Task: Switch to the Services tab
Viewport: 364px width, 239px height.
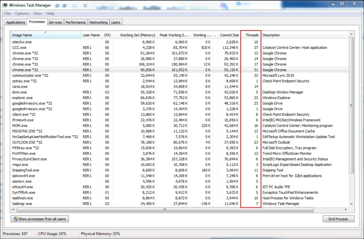Action: point(55,22)
